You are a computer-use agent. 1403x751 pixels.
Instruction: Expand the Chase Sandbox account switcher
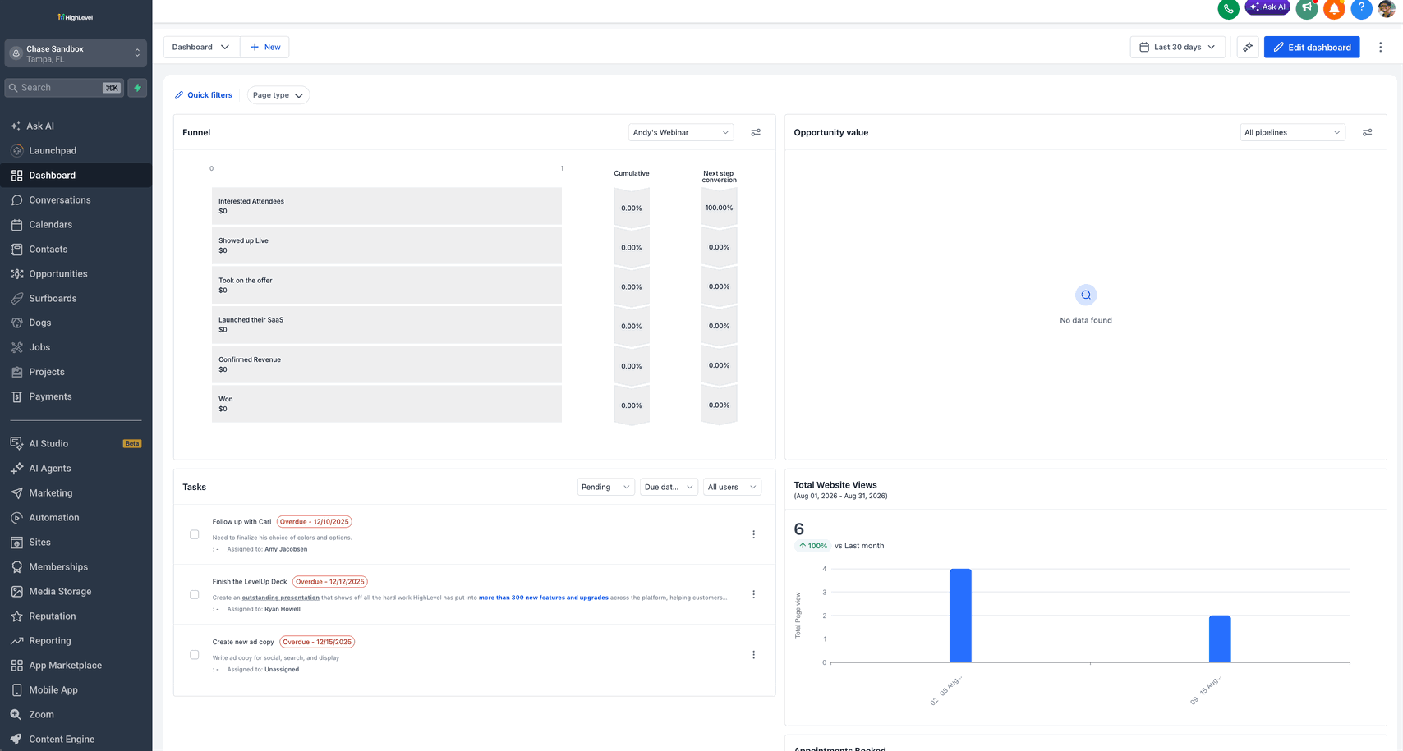76,53
